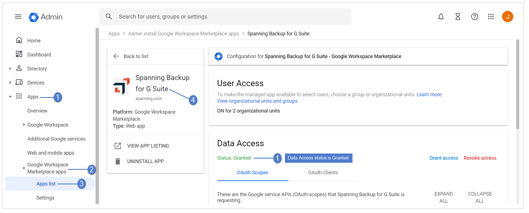Open the account avatar J
The image size is (529, 213).
click(x=508, y=17)
